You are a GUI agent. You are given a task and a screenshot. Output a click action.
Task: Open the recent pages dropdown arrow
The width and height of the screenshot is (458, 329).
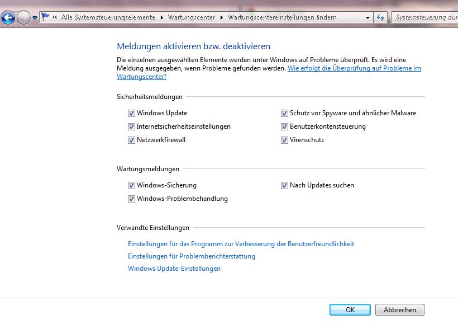(35, 18)
